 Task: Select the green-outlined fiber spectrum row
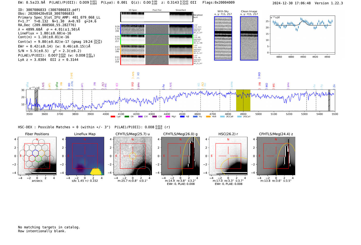pyautogui.click(x=157, y=40)
